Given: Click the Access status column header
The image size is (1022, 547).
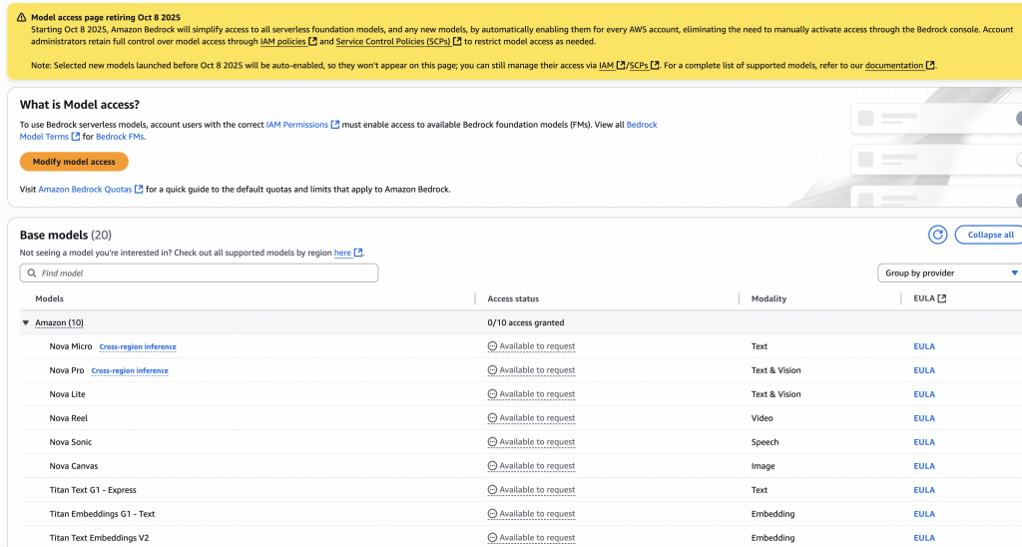Looking at the screenshot, I should (513, 298).
